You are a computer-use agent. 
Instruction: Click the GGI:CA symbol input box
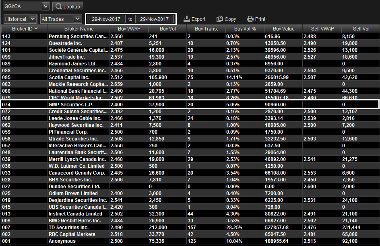point(23,6)
